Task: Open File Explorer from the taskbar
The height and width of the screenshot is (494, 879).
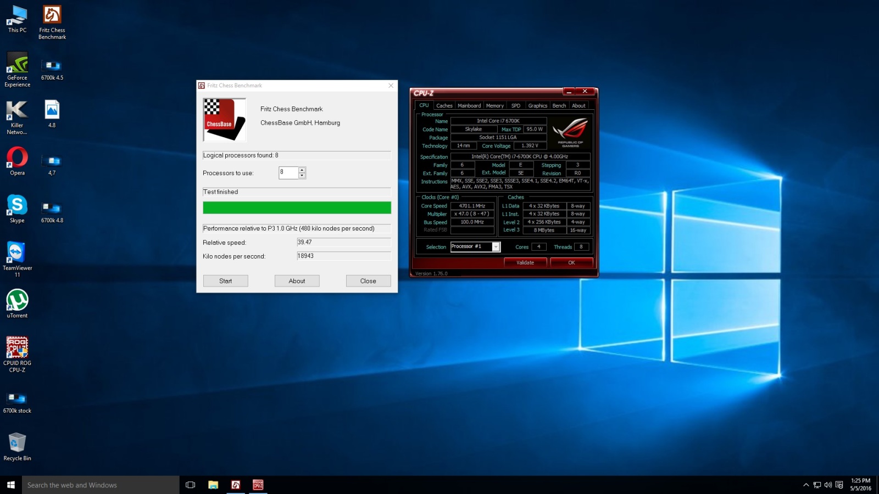Action: (213, 485)
